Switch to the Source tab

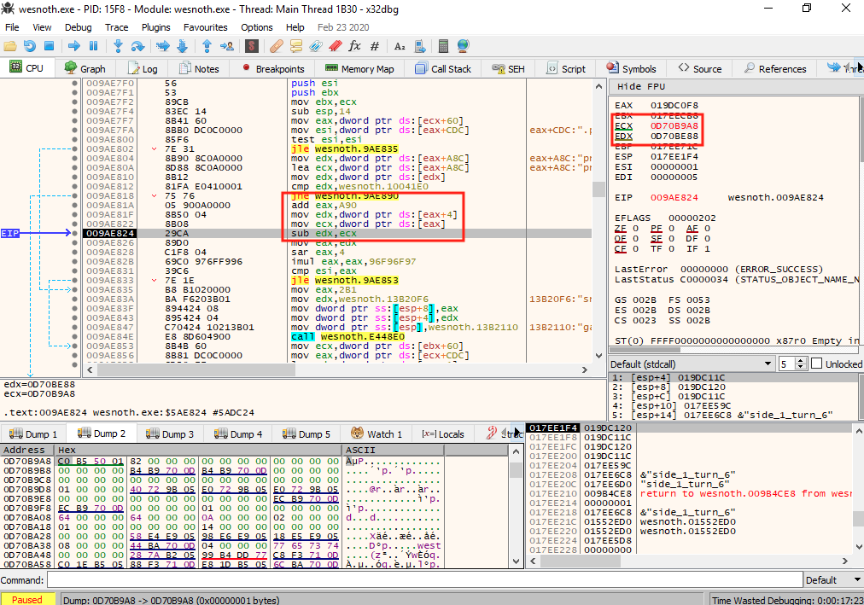click(x=700, y=69)
